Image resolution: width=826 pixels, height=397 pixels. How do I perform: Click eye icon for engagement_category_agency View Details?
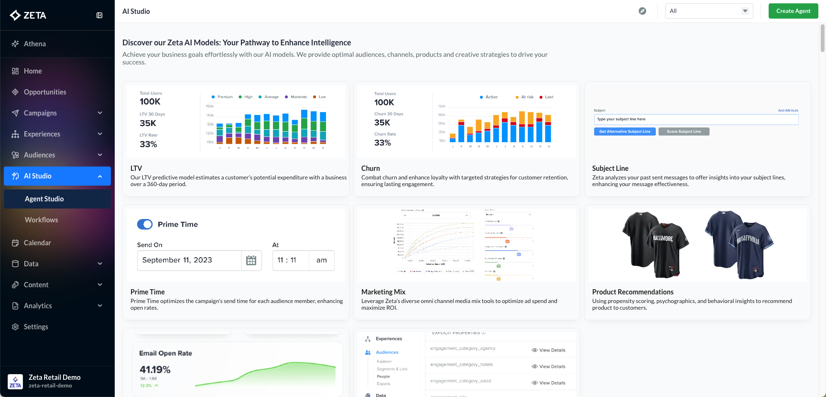(x=534, y=350)
